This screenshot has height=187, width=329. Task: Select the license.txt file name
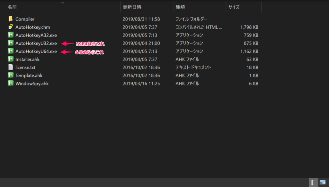point(26,67)
